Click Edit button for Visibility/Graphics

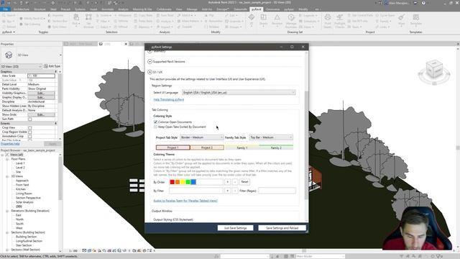pos(41,93)
